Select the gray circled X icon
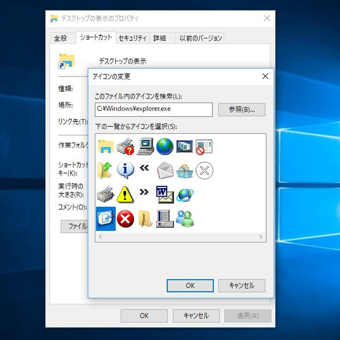Image resolution: width=340 pixels, height=340 pixels. coord(204,171)
